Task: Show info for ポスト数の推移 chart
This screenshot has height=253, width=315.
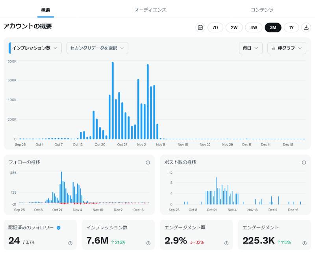Action: click(304, 163)
